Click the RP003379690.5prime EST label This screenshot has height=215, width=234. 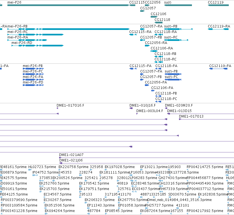tap(19, 200)
